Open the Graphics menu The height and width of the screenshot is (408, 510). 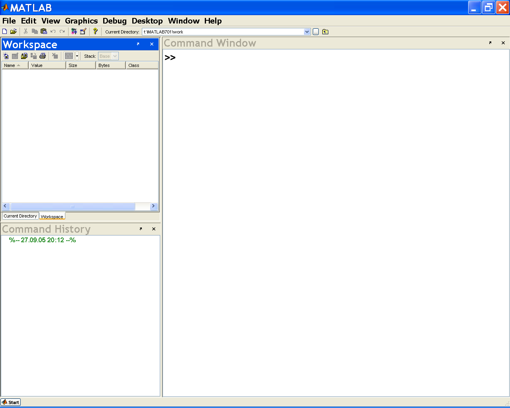pos(81,21)
